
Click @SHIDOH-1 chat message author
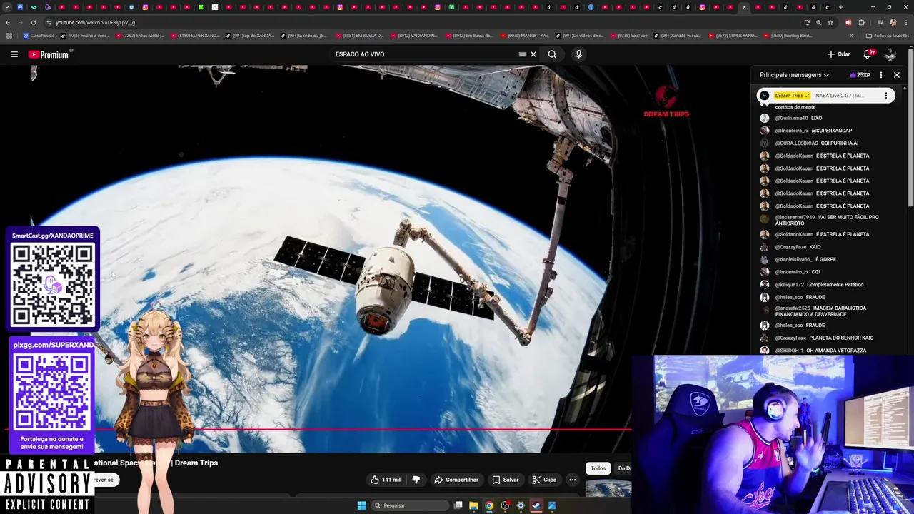789,351
